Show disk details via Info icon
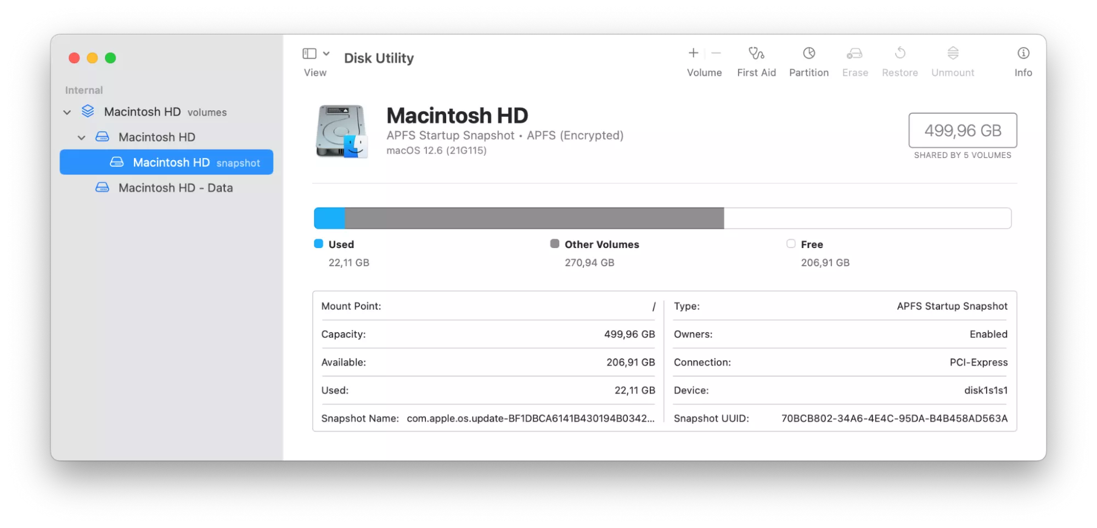The height and width of the screenshot is (528, 1097). tap(1023, 53)
